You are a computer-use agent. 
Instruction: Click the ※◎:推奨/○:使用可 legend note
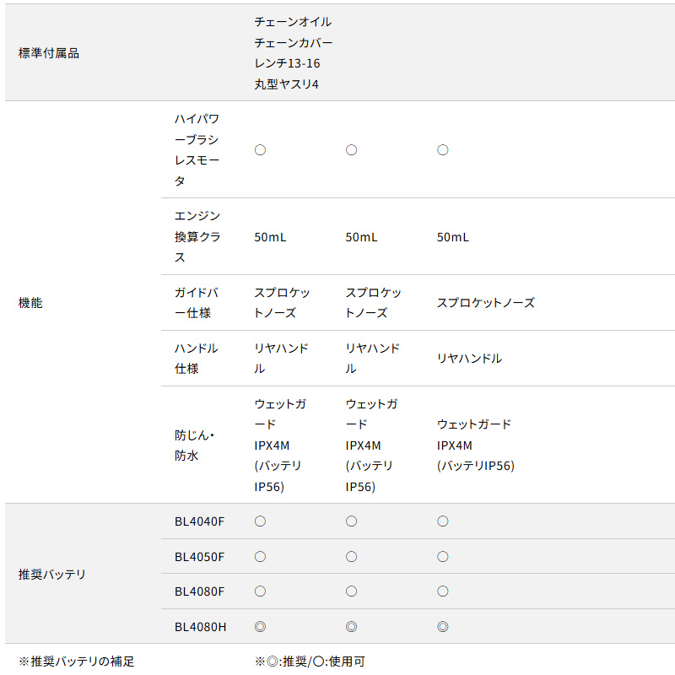coord(310,661)
